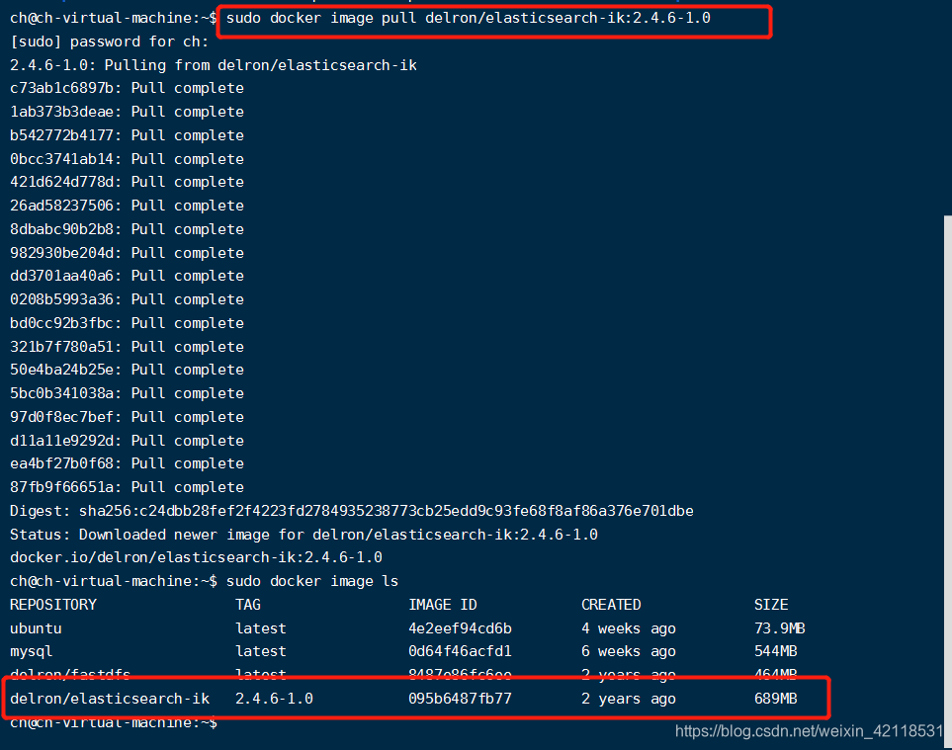Click the 'sudo docker image ls' command

coord(312,581)
